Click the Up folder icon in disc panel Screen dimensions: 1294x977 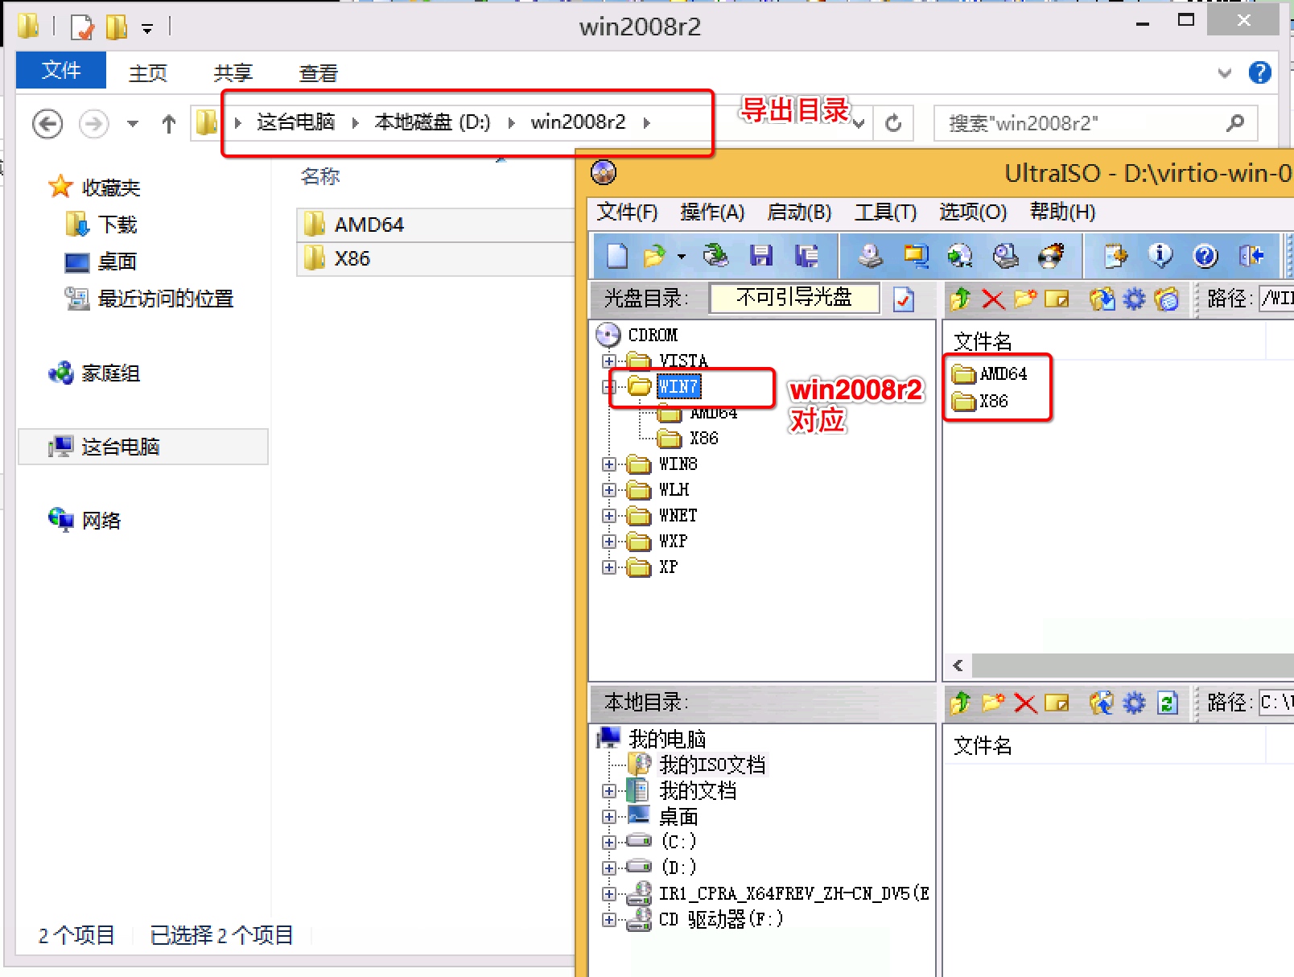click(x=960, y=299)
